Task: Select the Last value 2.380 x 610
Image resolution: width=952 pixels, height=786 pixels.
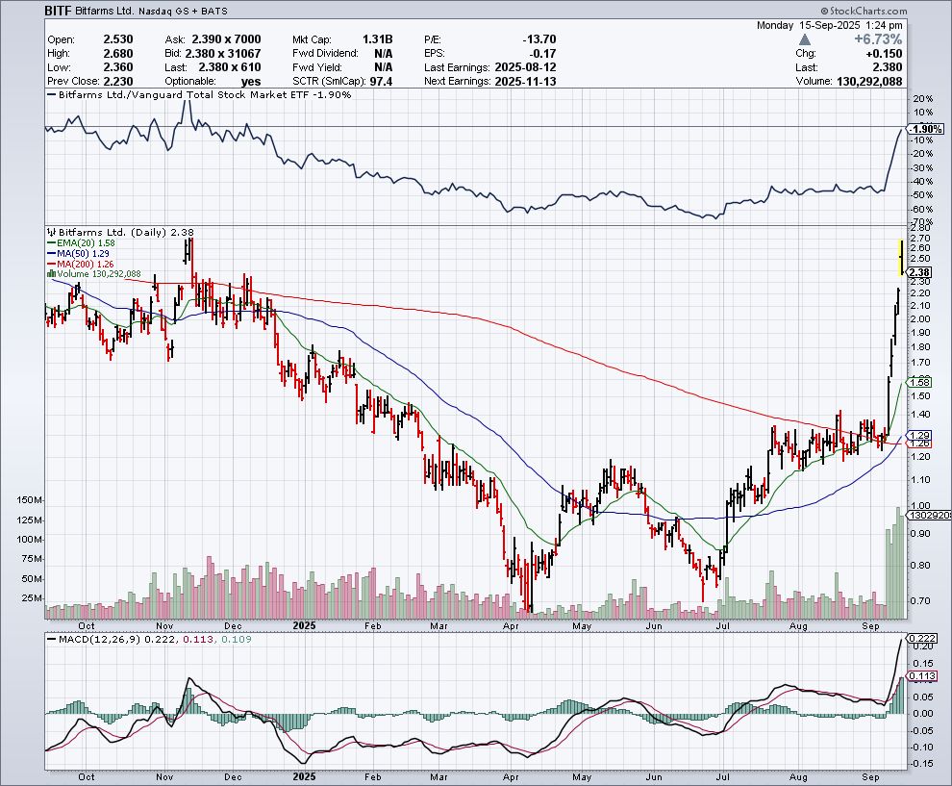Action: pyautogui.click(x=230, y=67)
